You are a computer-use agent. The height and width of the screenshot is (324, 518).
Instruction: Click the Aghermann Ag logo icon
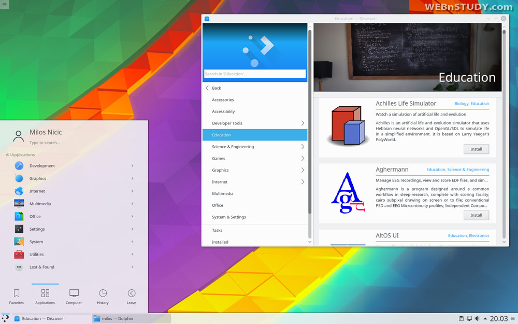[x=348, y=192]
